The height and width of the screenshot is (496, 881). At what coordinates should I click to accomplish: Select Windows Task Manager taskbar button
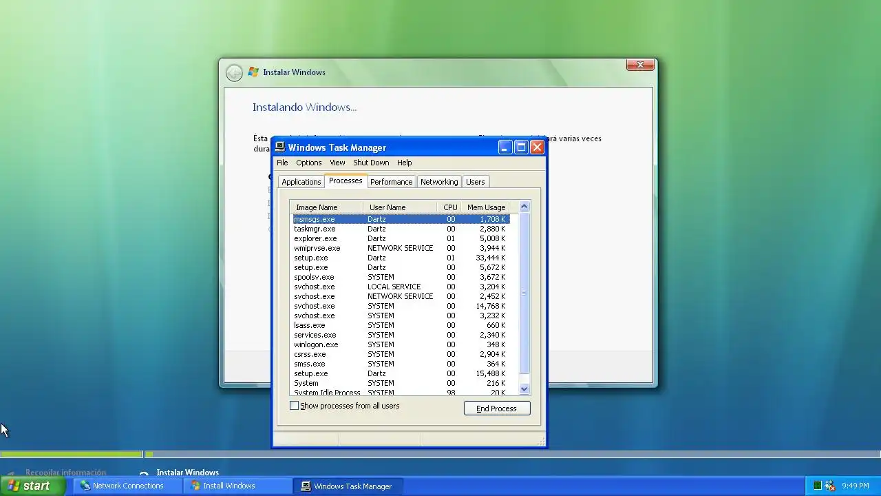click(x=348, y=486)
